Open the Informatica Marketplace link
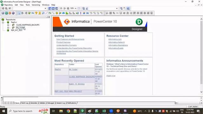 118,45
